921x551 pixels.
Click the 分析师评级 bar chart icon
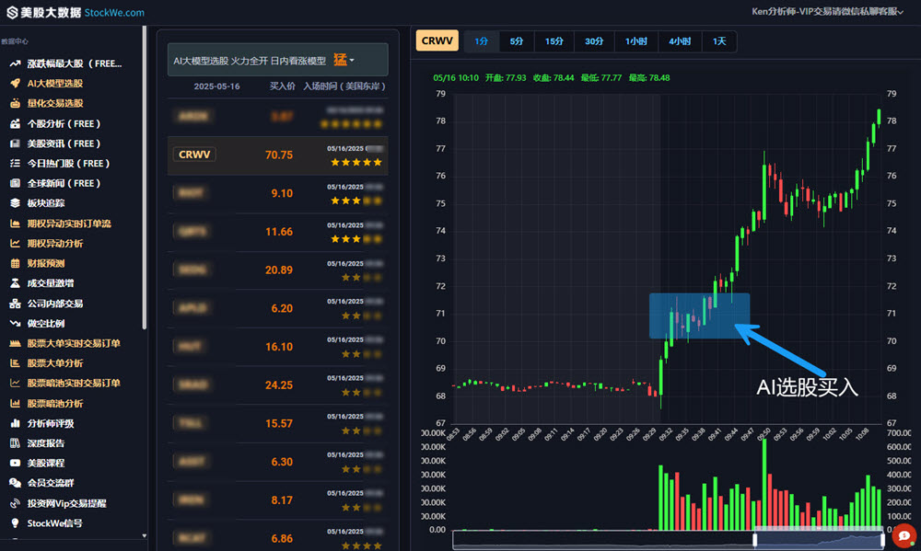tap(15, 423)
